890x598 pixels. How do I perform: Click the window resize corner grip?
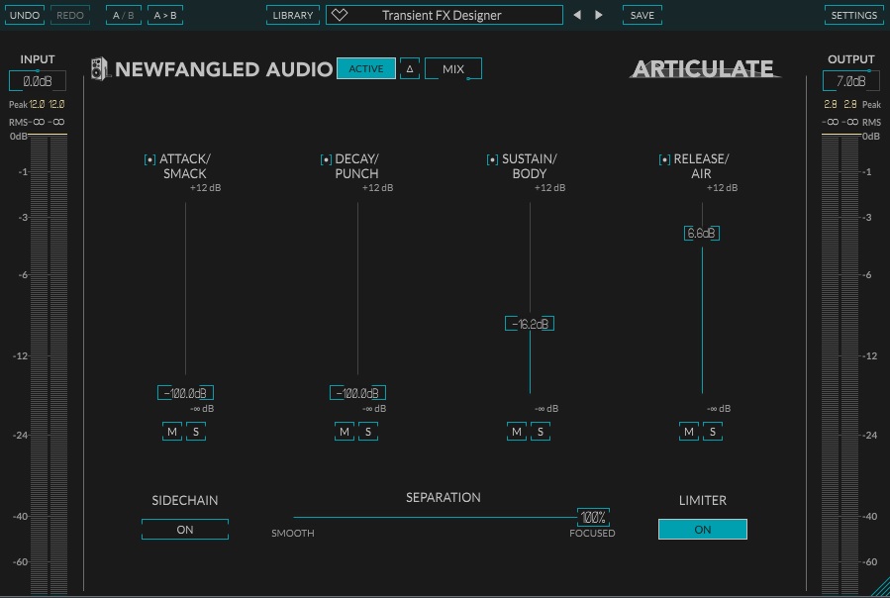(881, 588)
